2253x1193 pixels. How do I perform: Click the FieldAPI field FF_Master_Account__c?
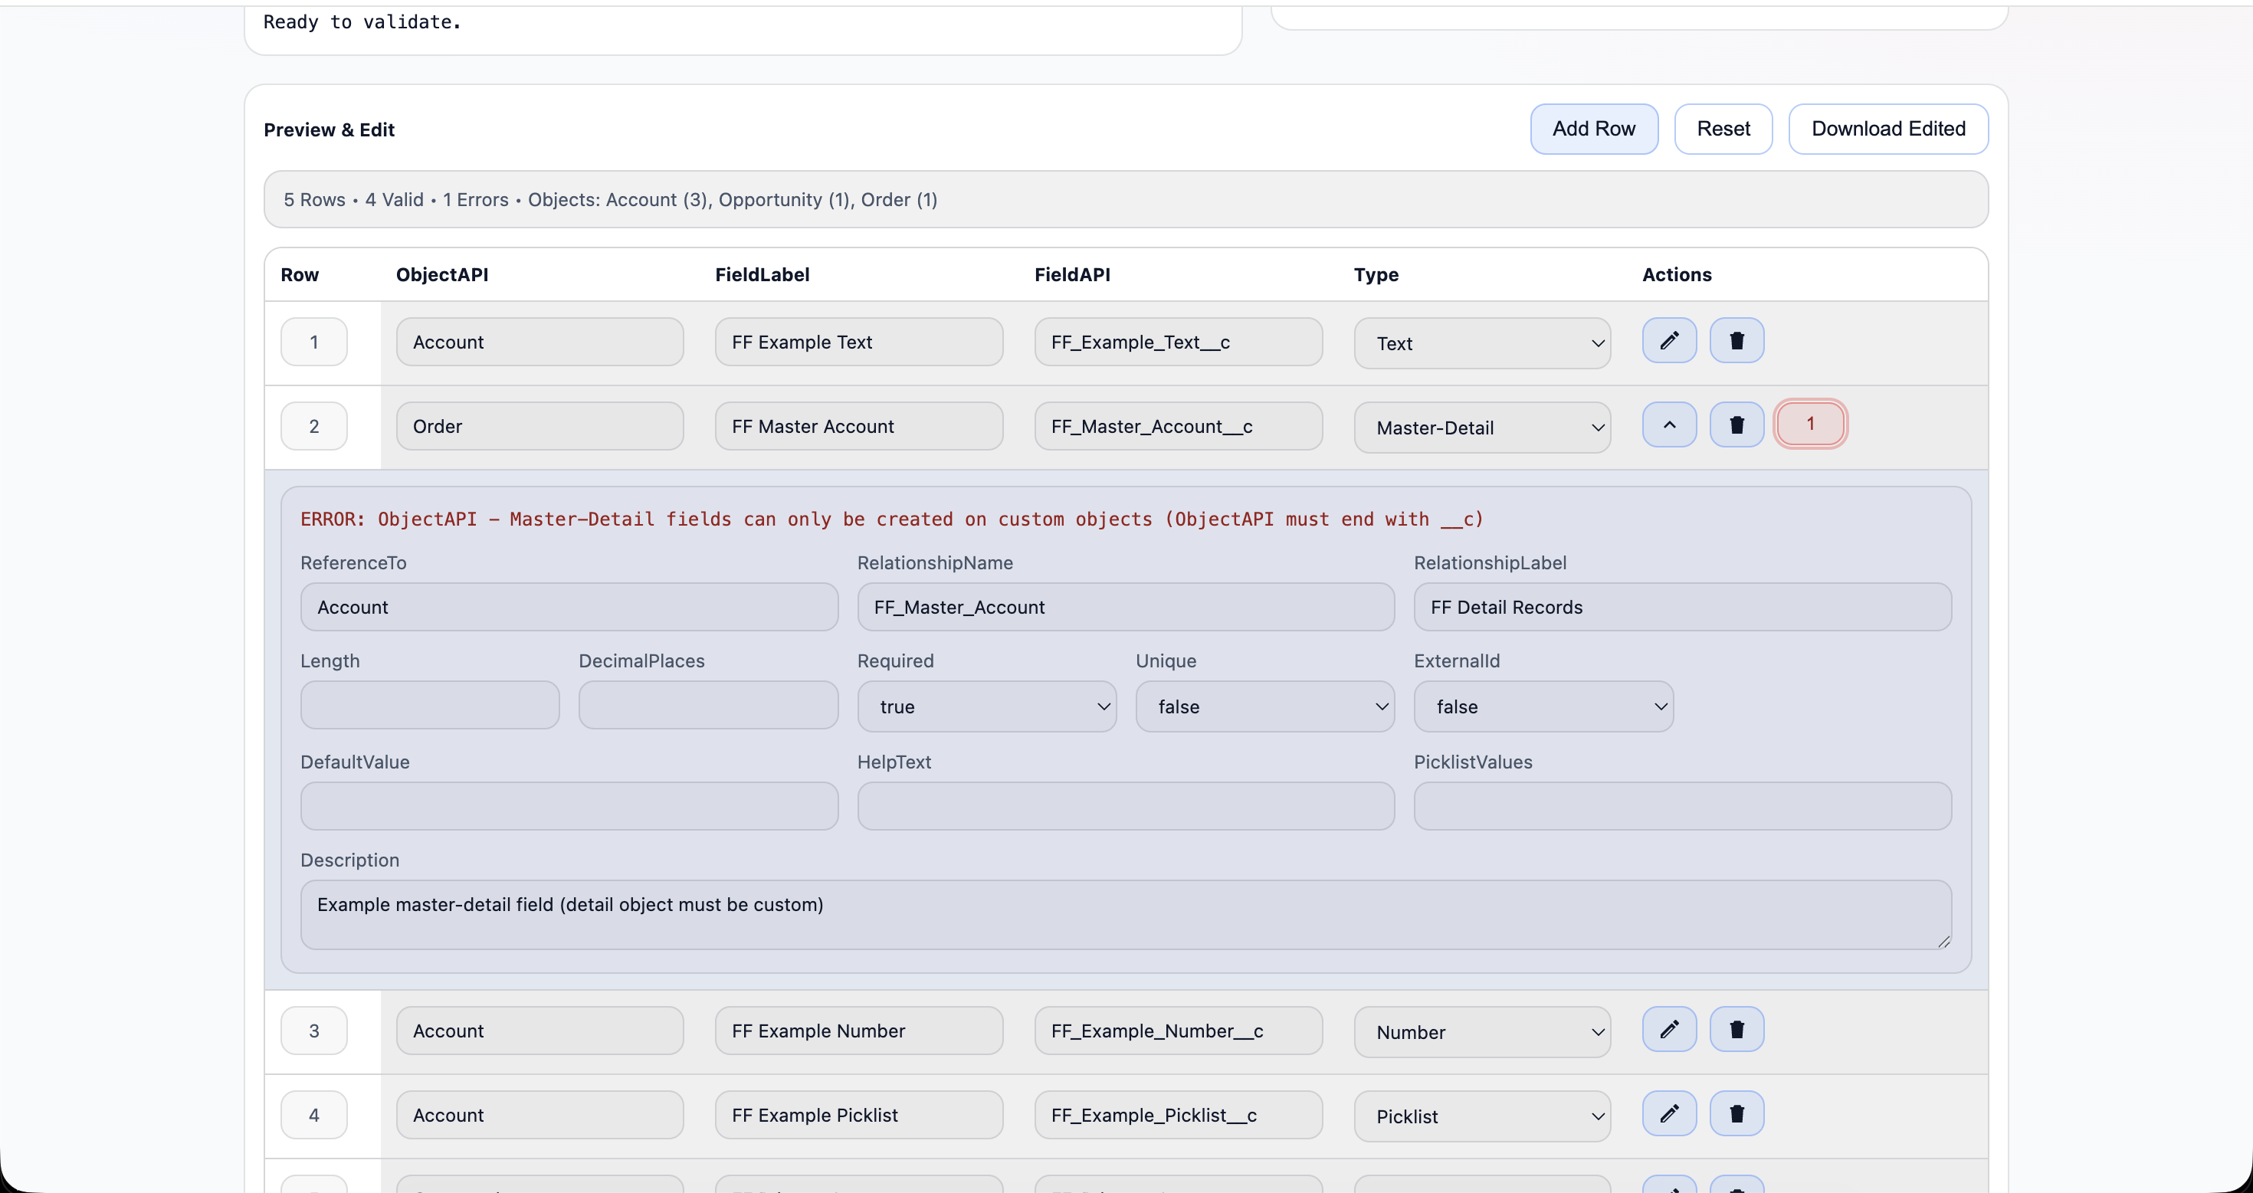(x=1178, y=426)
